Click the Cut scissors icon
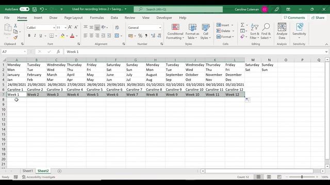The width and height of the screenshot is (330, 185). click(x=15, y=26)
